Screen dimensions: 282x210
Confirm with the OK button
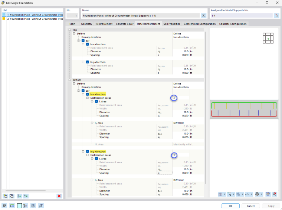(230, 206)
